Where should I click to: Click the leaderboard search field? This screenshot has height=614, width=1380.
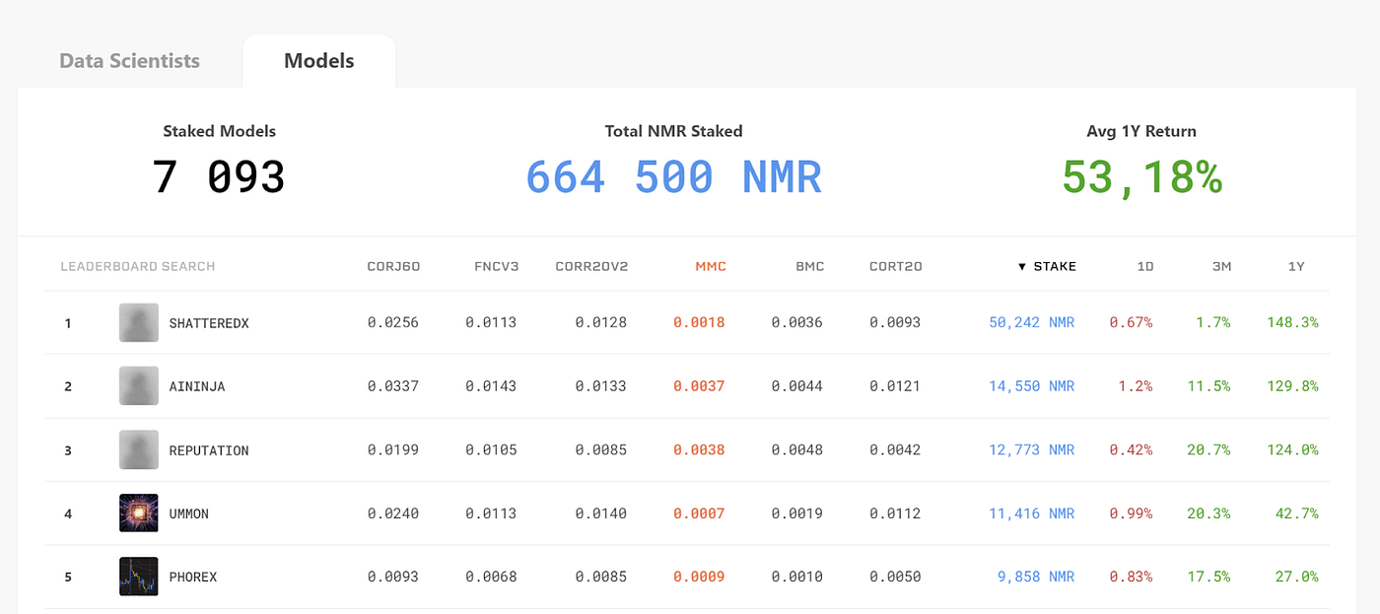click(x=138, y=266)
